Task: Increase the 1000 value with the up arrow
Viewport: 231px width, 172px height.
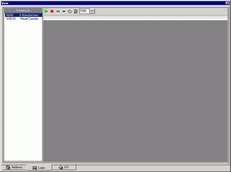Action: tap(92, 10)
